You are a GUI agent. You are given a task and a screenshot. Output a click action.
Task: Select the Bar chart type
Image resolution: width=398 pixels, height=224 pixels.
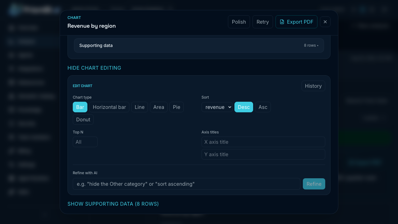(80, 107)
